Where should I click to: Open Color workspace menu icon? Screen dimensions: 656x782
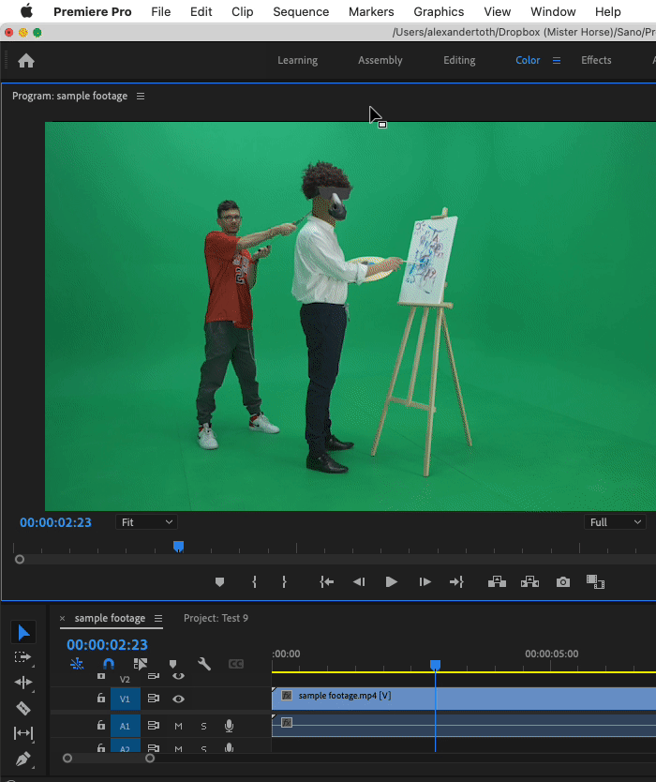pyautogui.click(x=557, y=60)
